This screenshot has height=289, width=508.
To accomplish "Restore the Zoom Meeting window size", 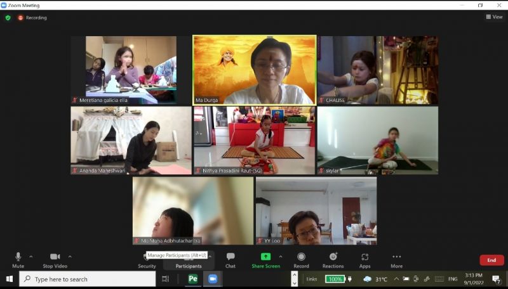I will coord(481,5).
